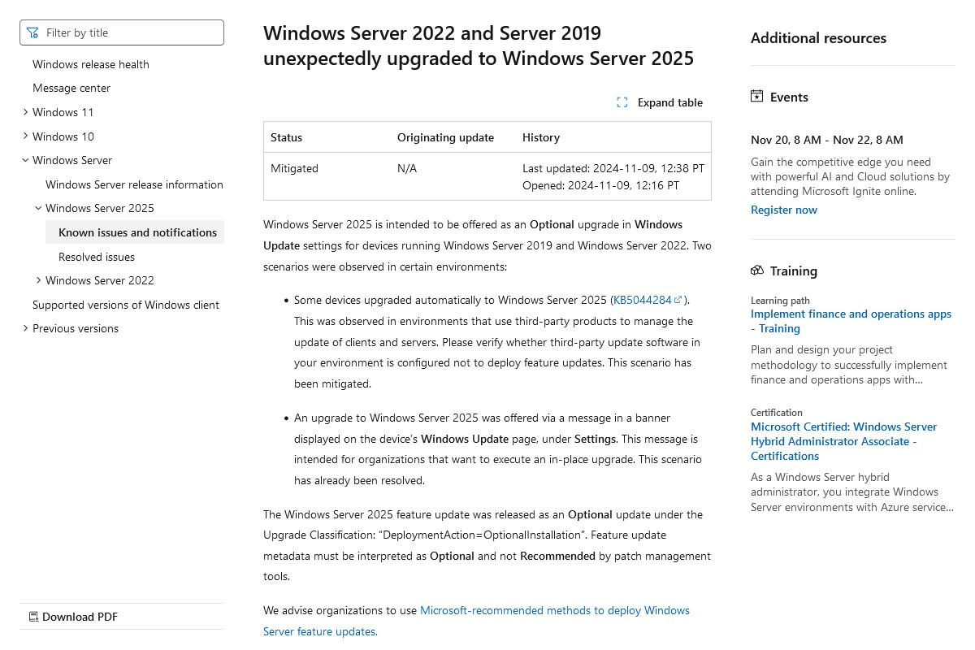Click the page title heading
Viewport: 975px width, 650px height.
click(479, 45)
